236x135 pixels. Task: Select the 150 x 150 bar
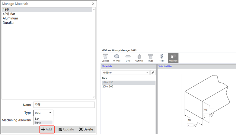[129, 82]
